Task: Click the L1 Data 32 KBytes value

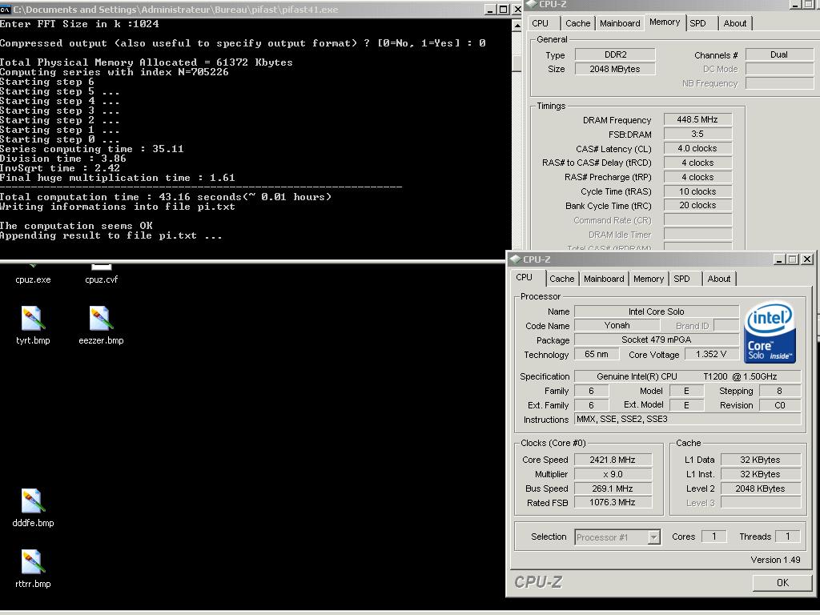Action: (761, 460)
